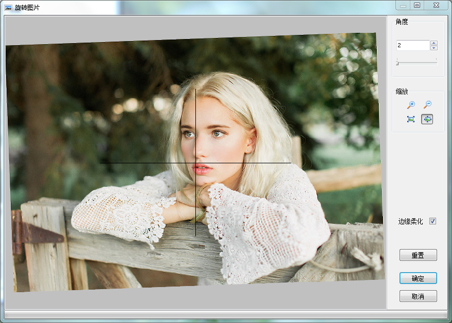Confirm rotation with the 确定 button
Viewport: 452px width, 323px height.
418,278
